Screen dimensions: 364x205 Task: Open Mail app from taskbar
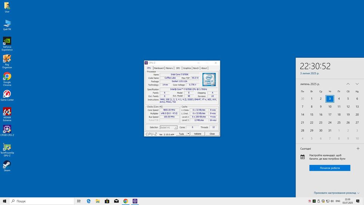point(116,201)
